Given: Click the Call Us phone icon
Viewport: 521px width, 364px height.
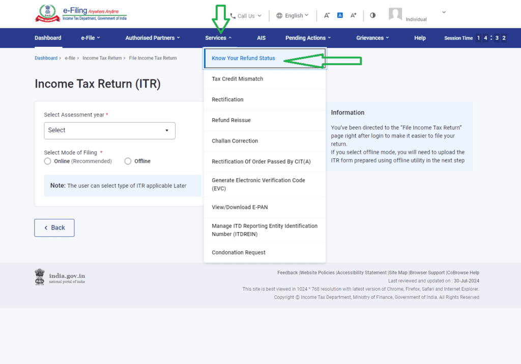Looking at the screenshot, I should [x=233, y=16].
